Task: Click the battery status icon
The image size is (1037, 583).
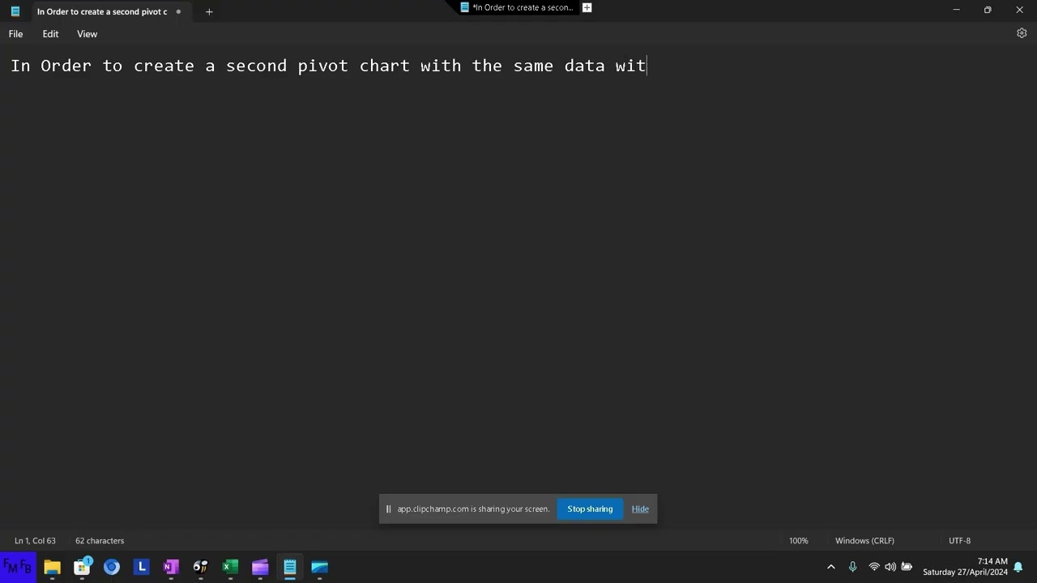Action: 907,567
